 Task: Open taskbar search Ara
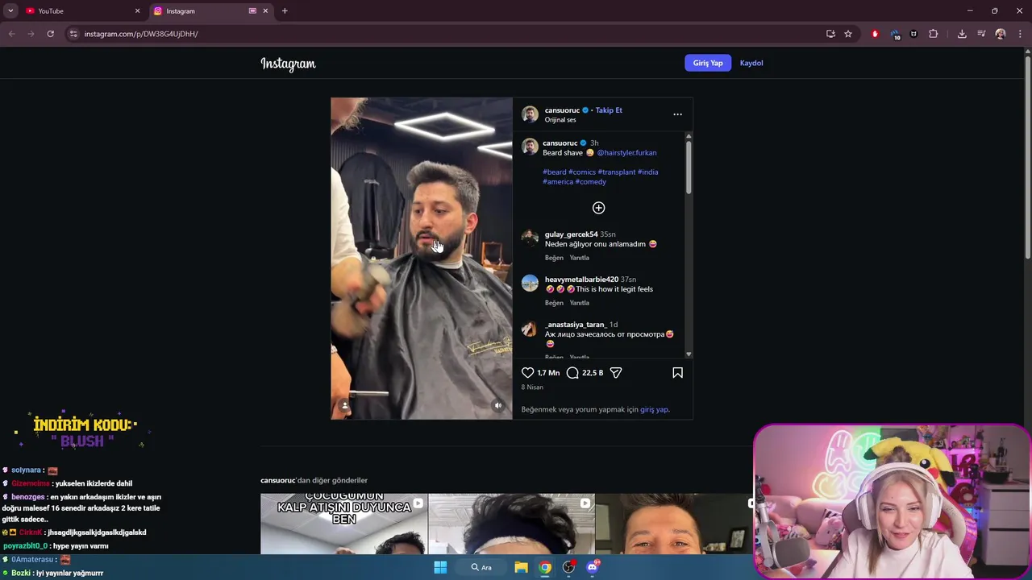[481, 567]
